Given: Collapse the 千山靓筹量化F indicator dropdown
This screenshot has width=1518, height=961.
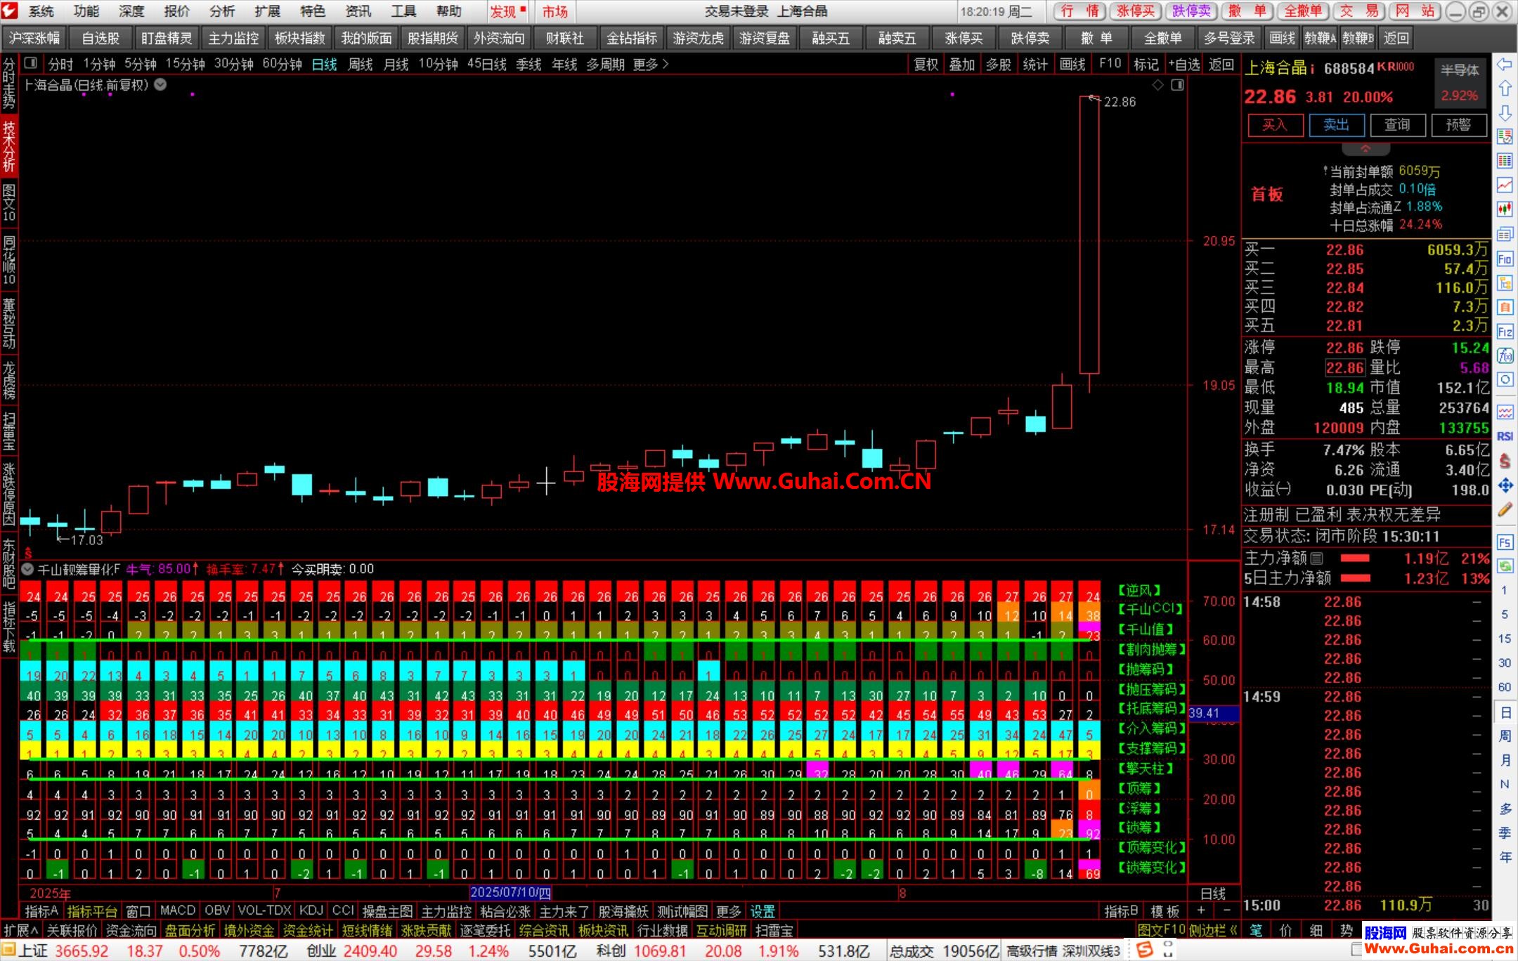Looking at the screenshot, I should tap(27, 570).
